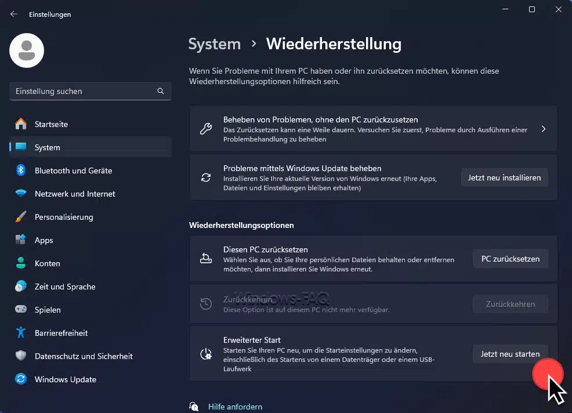This screenshot has width=572, height=413.
Task: Click the System monitor icon
Action: coord(21,147)
